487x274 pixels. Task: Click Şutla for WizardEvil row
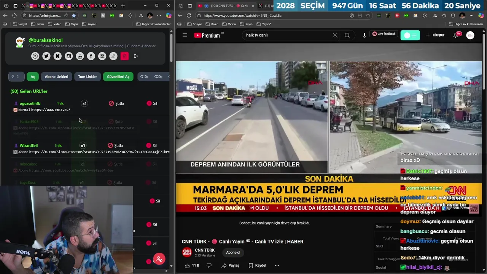(x=115, y=145)
